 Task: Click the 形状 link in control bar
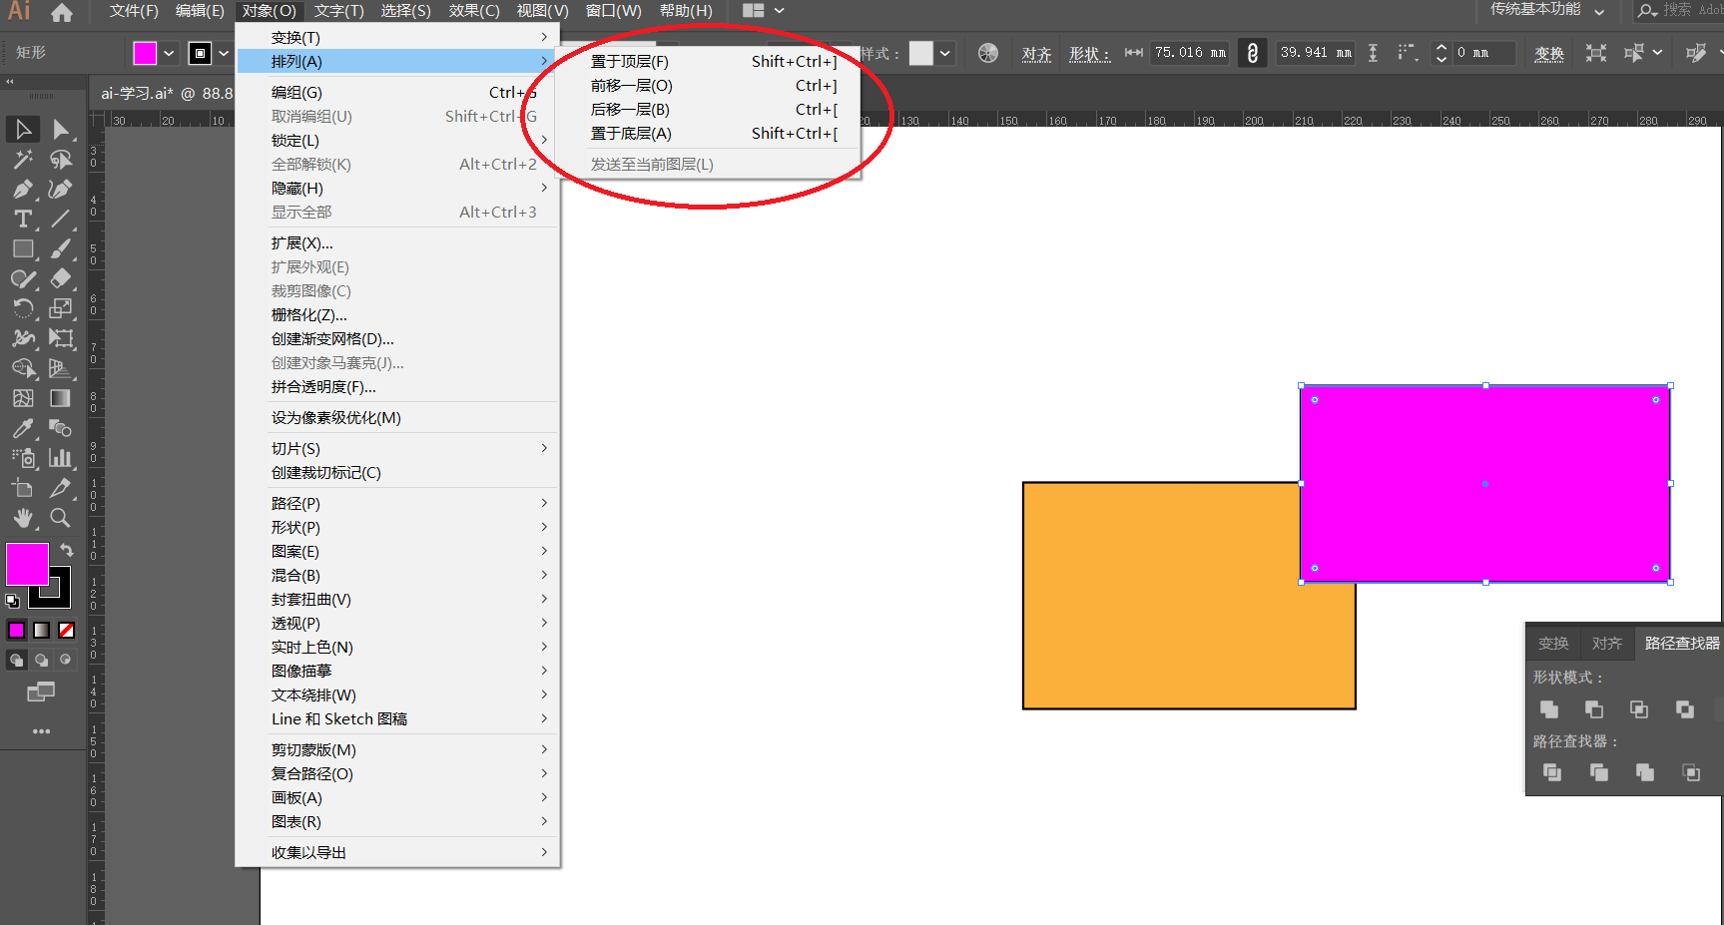(1089, 54)
